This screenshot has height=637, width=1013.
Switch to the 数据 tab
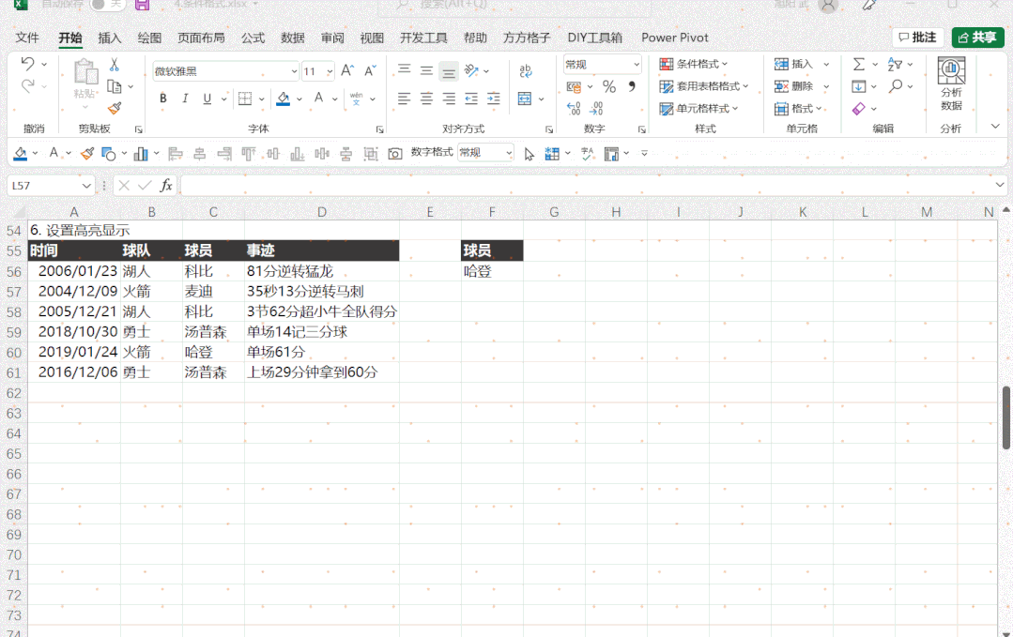(293, 38)
